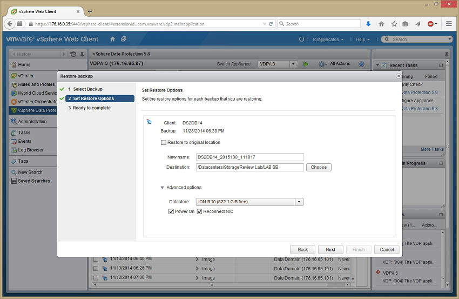
Task: Select step 2 Set Restore Options
Action: (100, 98)
